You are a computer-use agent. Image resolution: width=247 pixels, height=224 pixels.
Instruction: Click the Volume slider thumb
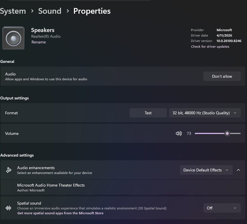click(227, 133)
